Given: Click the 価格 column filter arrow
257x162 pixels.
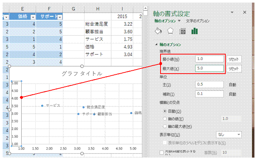Looking at the screenshot, I should (33, 17).
